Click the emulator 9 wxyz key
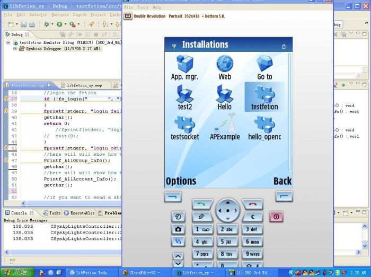Image resolution: width=371 pixels, height=277 pixels. click(252, 254)
